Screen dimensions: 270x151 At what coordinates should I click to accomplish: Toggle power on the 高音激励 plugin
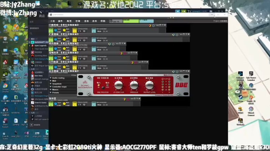[x=177, y=71]
